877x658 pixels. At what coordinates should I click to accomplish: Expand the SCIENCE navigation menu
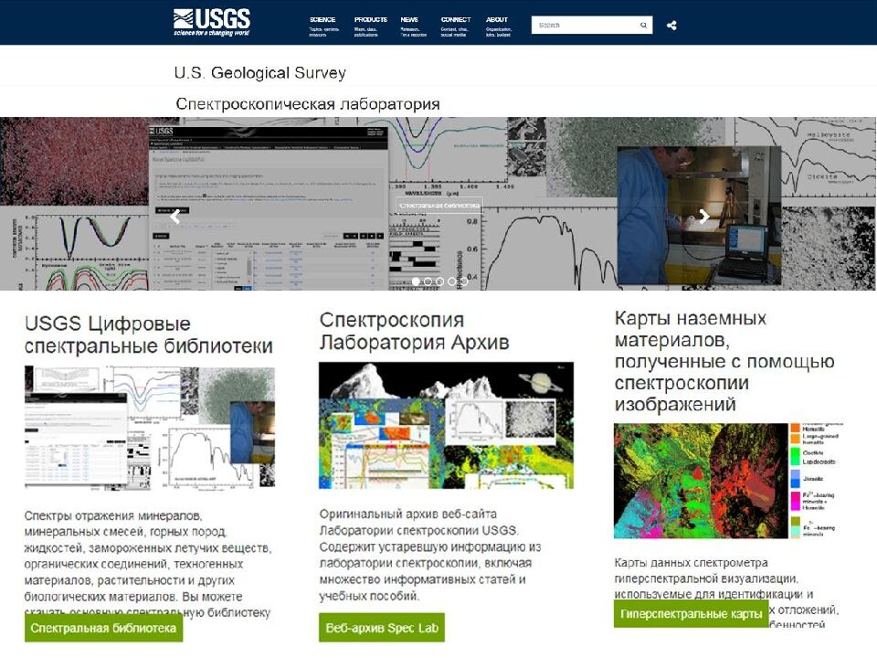tap(322, 19)
